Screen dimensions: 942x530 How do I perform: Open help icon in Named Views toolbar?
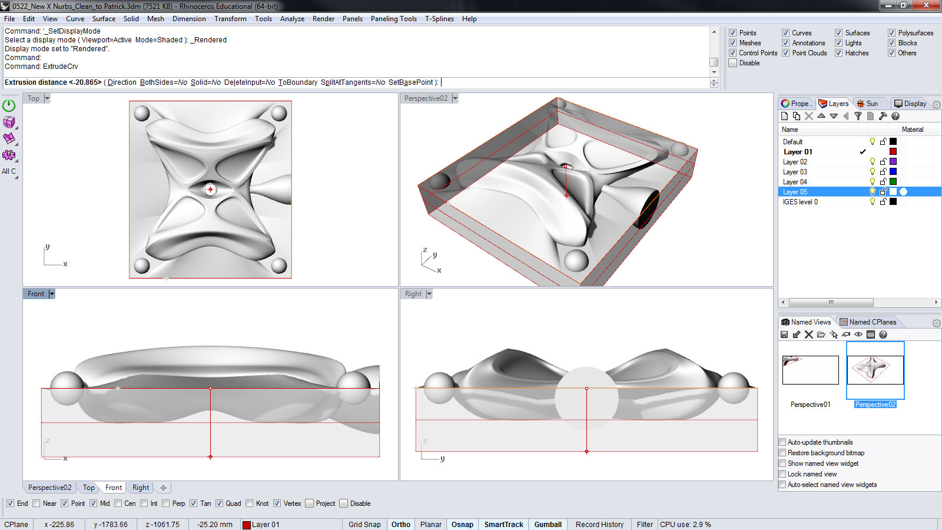coord(883,334)
